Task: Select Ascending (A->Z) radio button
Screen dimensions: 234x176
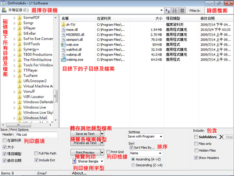Action: [133, 159]
